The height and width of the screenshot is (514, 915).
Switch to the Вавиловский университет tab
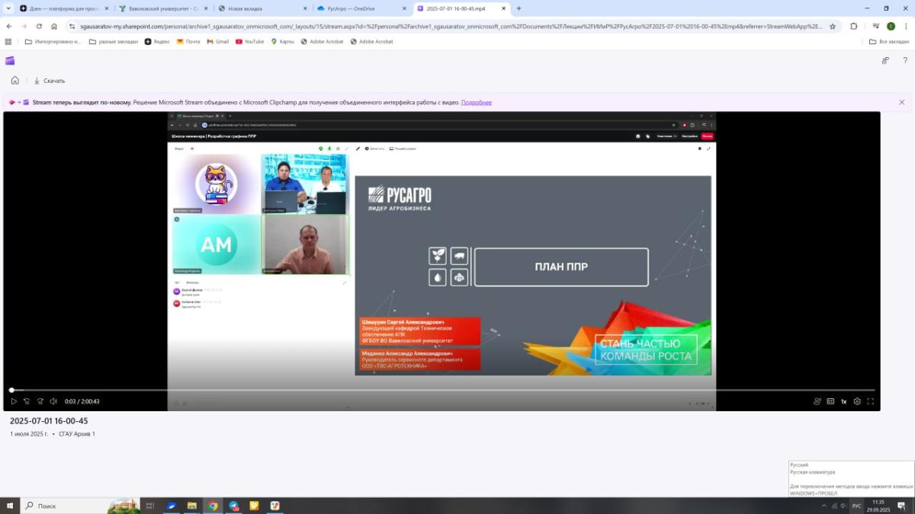[x=161, y=8]
